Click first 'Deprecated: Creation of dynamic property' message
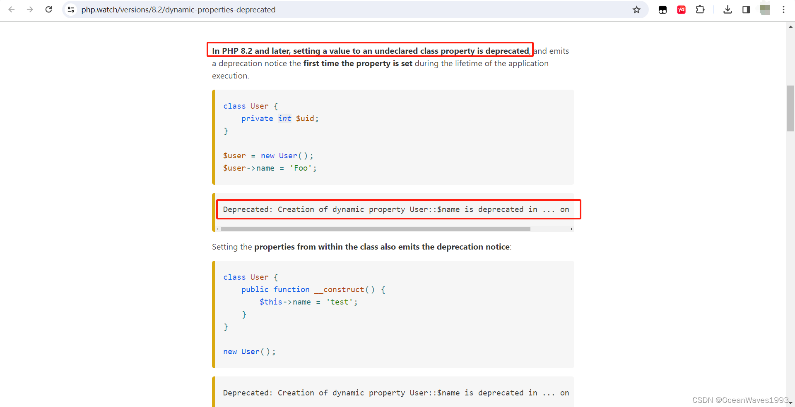 pos(396,209)
